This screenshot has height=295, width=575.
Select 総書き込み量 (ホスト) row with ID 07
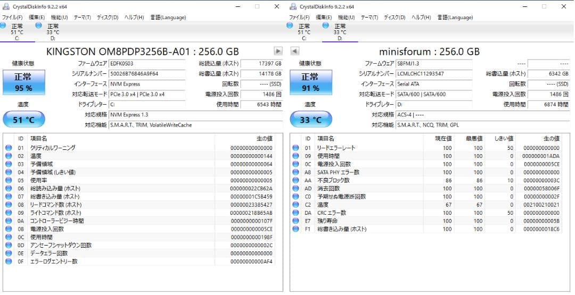139,197
